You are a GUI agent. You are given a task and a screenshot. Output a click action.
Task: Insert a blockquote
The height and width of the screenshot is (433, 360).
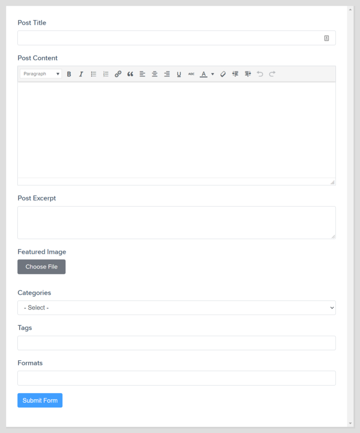point(130,74)
